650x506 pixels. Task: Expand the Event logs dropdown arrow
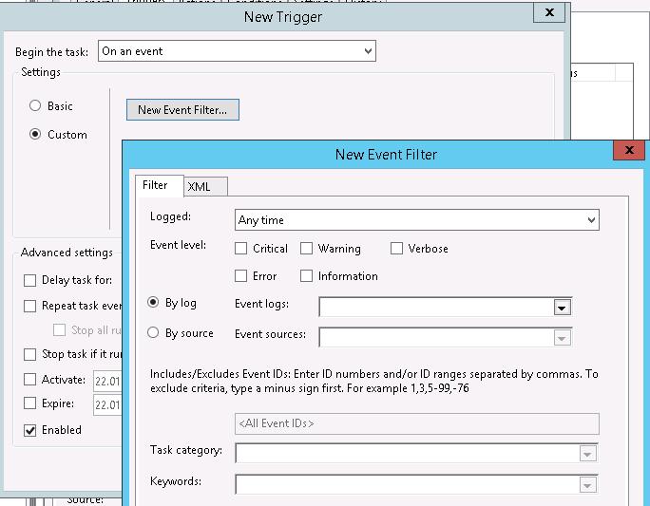562,308
